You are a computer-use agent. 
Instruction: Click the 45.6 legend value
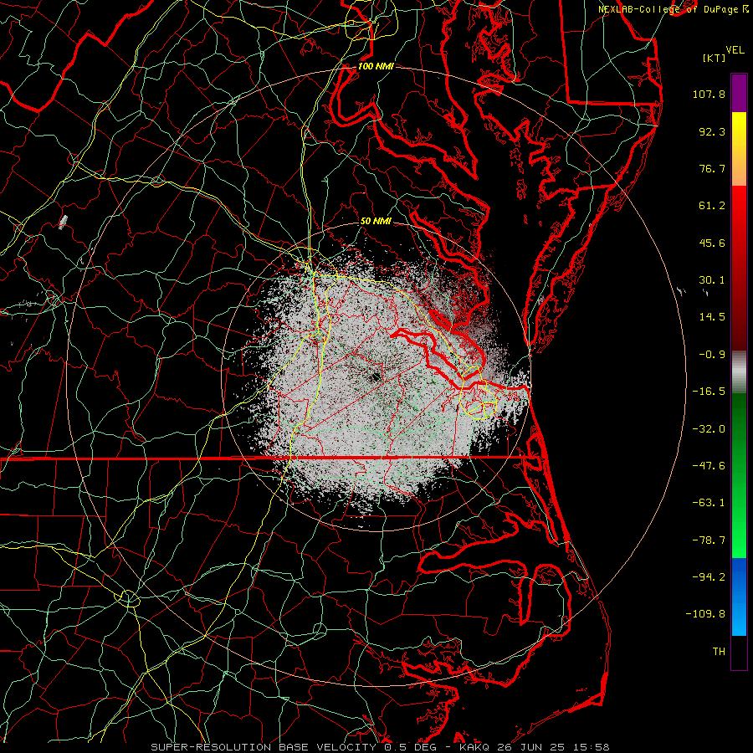712,243
